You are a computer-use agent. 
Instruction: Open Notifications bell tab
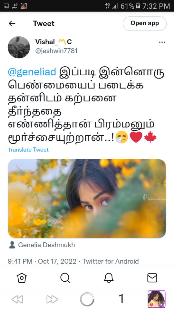click(x=109, y=278)
